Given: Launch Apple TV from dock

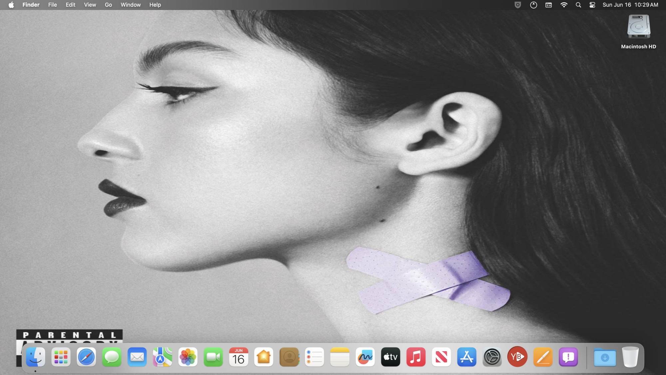Looking at the screenshot, I should pyautogui.click(x=390, y=357).
